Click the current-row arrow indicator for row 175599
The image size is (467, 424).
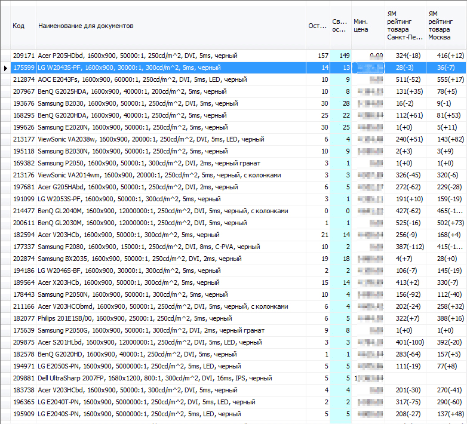coord(5,68)
